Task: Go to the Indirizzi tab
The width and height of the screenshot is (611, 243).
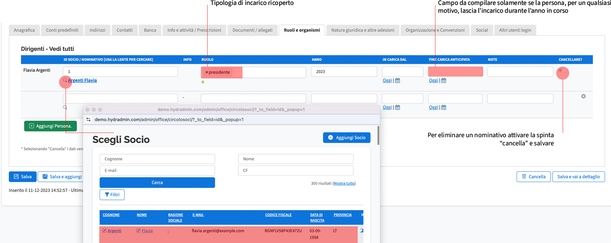Action: tap(97, 30)
